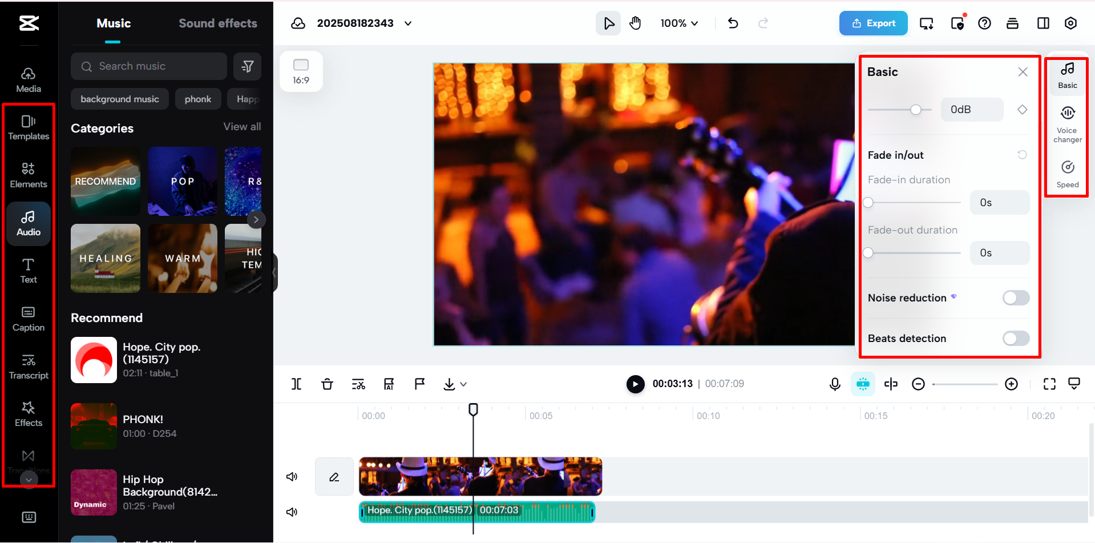
Task: Toggle timeline magnet snapping
Action: 863,384
